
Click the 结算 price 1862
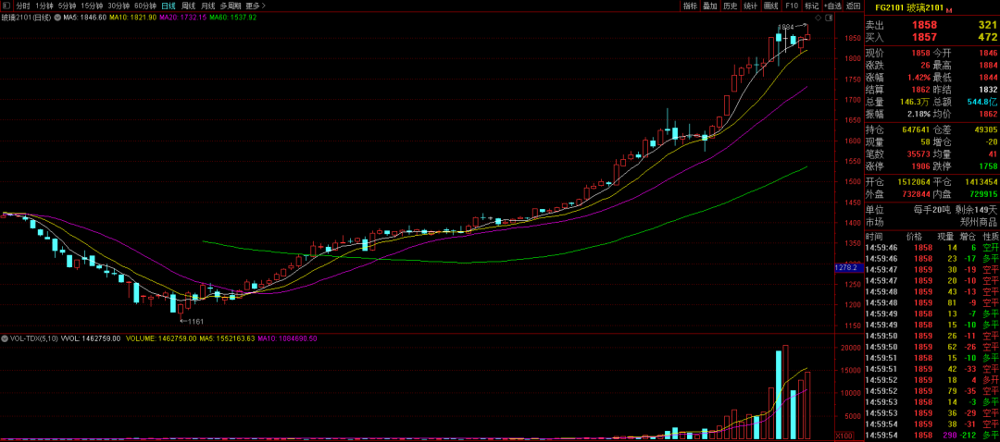920,89
